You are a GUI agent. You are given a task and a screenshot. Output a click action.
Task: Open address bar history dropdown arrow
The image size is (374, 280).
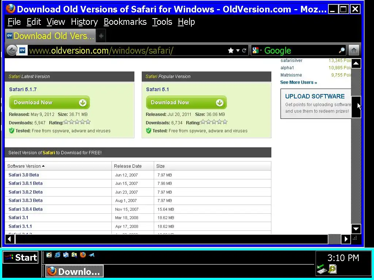[237, 50]
